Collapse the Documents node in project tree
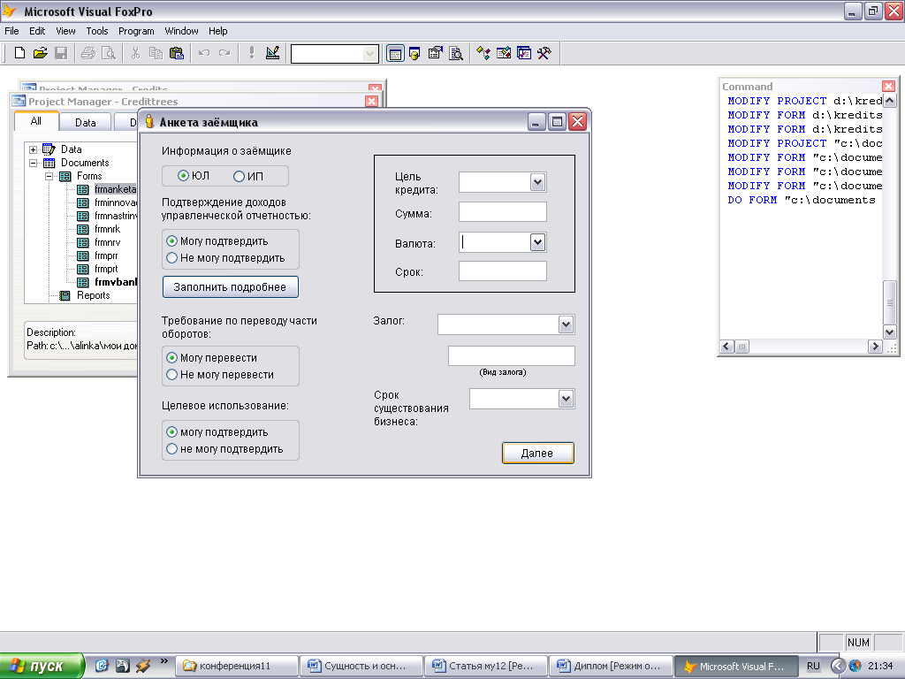The height and width of the screenshot is (679, 905). 34,163
